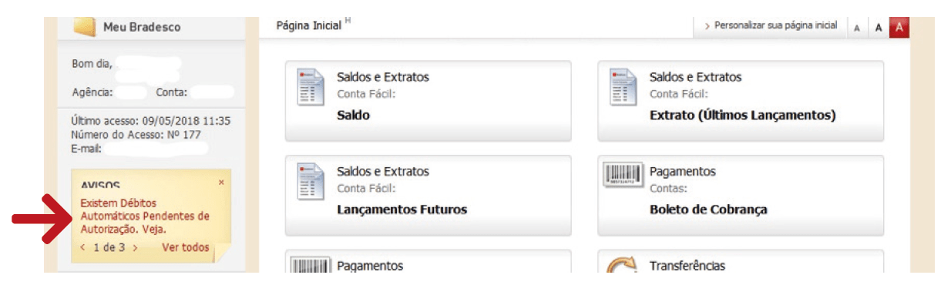Open the Débitos Automáticos Pendentes notice
Screen dimensions: 951x295
click(145, 216)
